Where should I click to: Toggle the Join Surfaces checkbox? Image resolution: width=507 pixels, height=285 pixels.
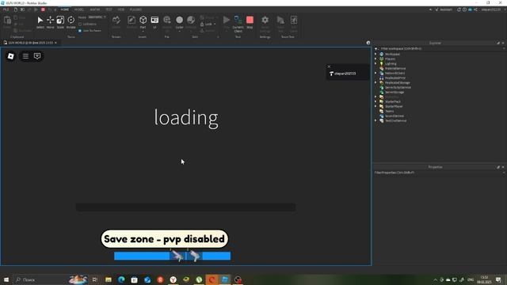pyautogui.click(x=80, y=31)
